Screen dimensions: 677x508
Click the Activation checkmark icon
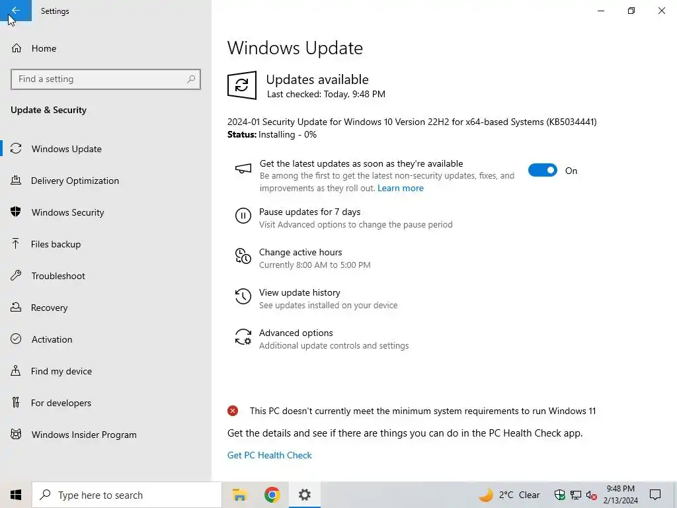[x=16, y=339]
